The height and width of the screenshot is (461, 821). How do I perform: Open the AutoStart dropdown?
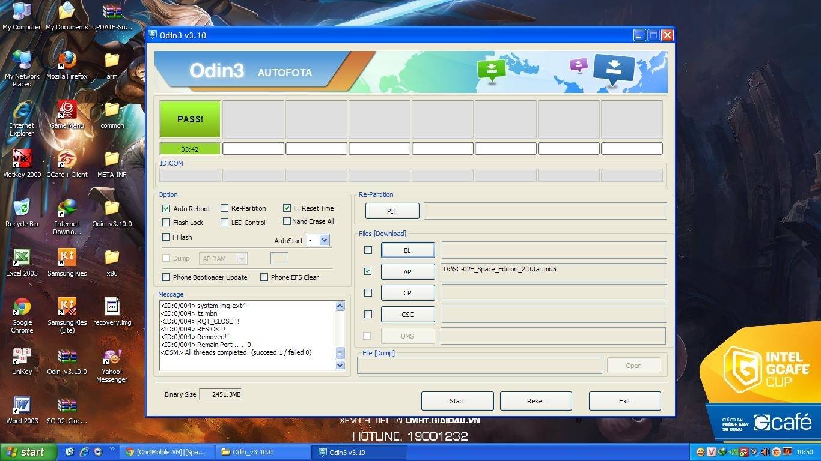(x=324, y=240)
